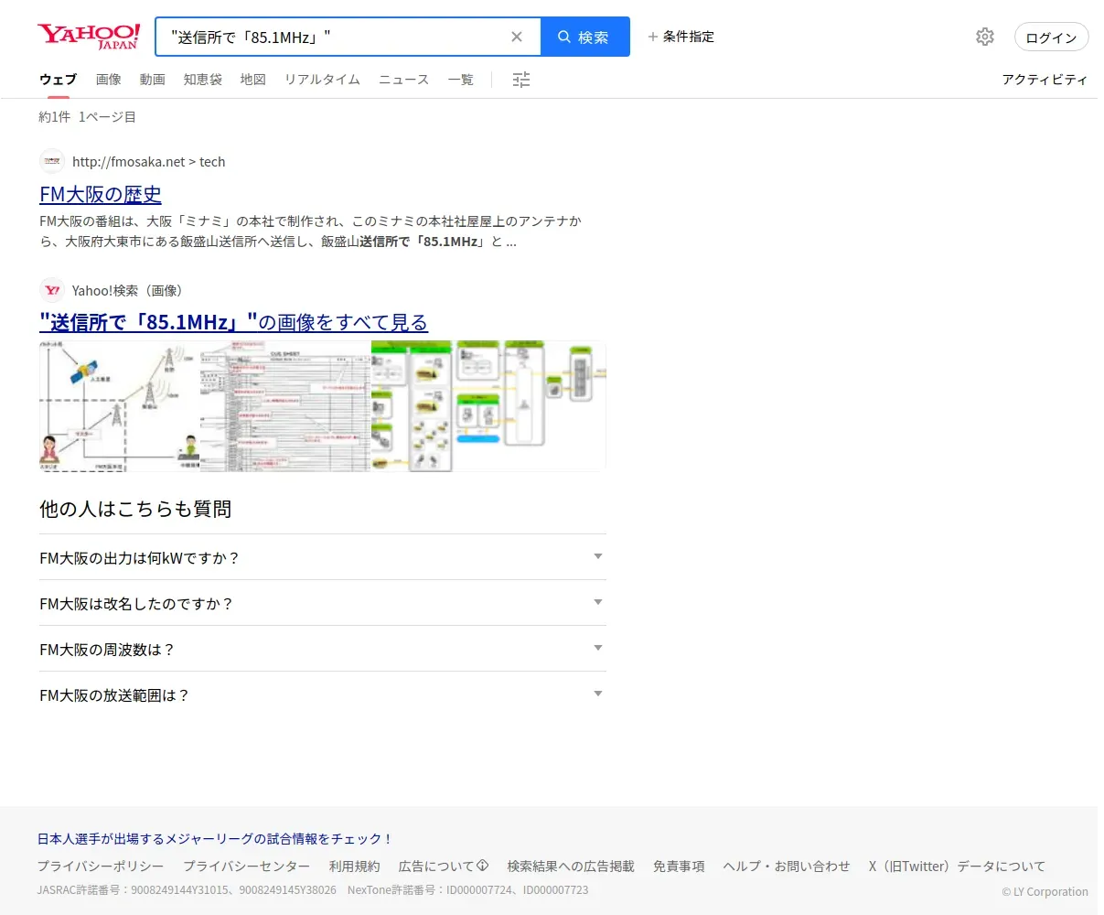
Task: Click the 約1件 1ページ目 result count text
Action: [x=88, y=116]
